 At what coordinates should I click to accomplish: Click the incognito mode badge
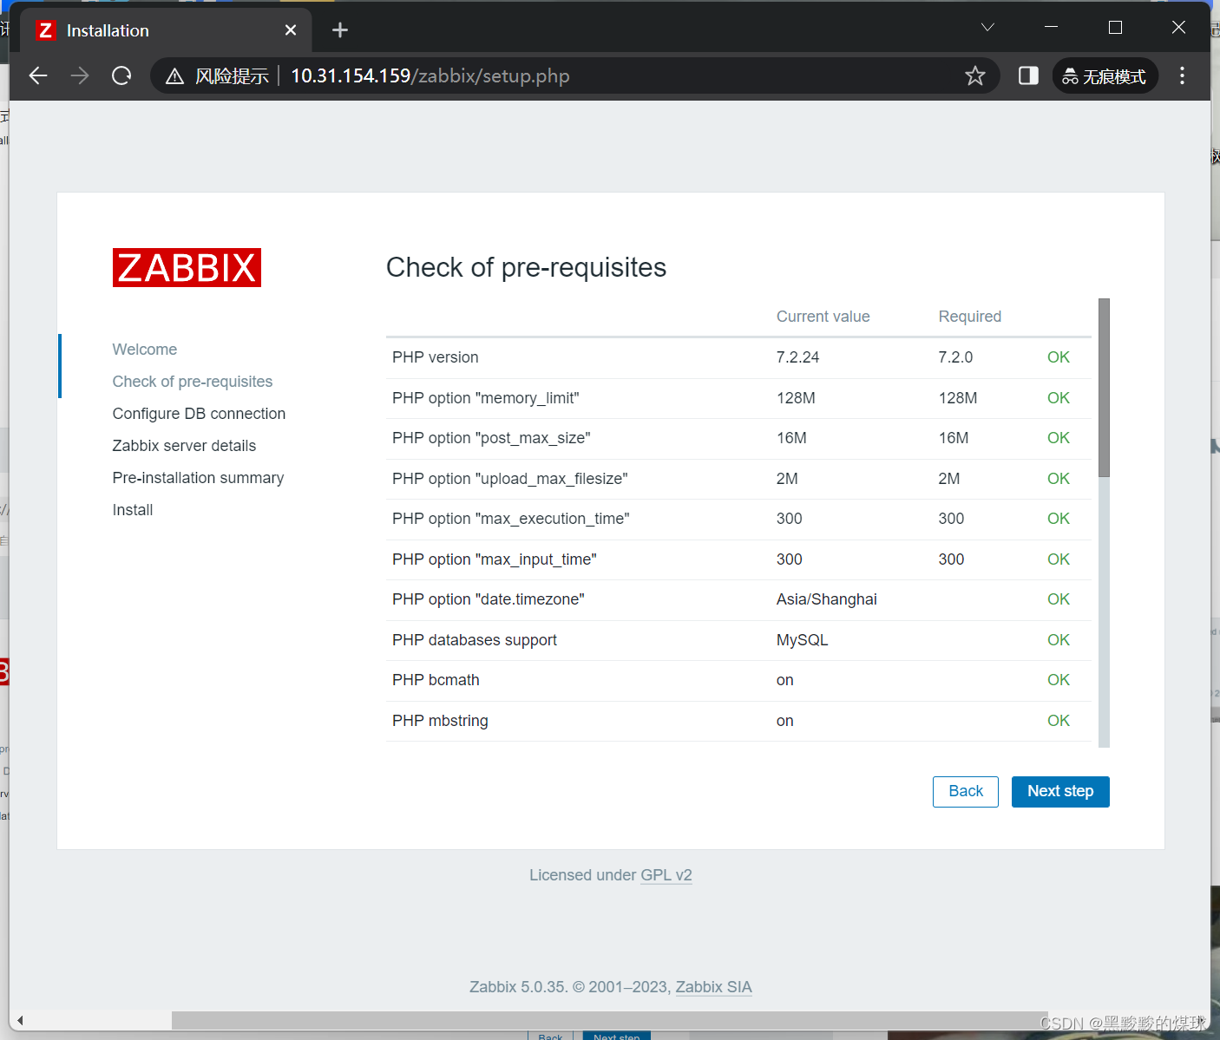pyautogui.click(x=1105, y=75)
